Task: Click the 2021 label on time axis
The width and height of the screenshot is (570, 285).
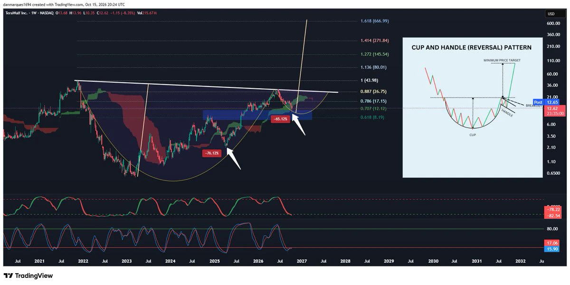Action: click(39, 261)
